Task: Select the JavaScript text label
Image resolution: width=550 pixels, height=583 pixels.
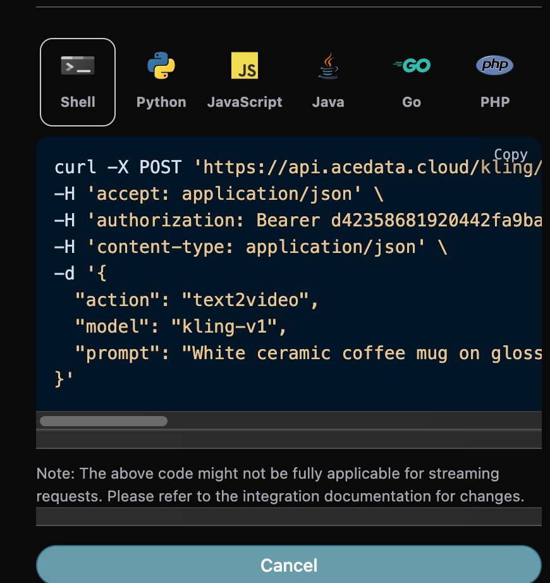Action: [245, 102]
